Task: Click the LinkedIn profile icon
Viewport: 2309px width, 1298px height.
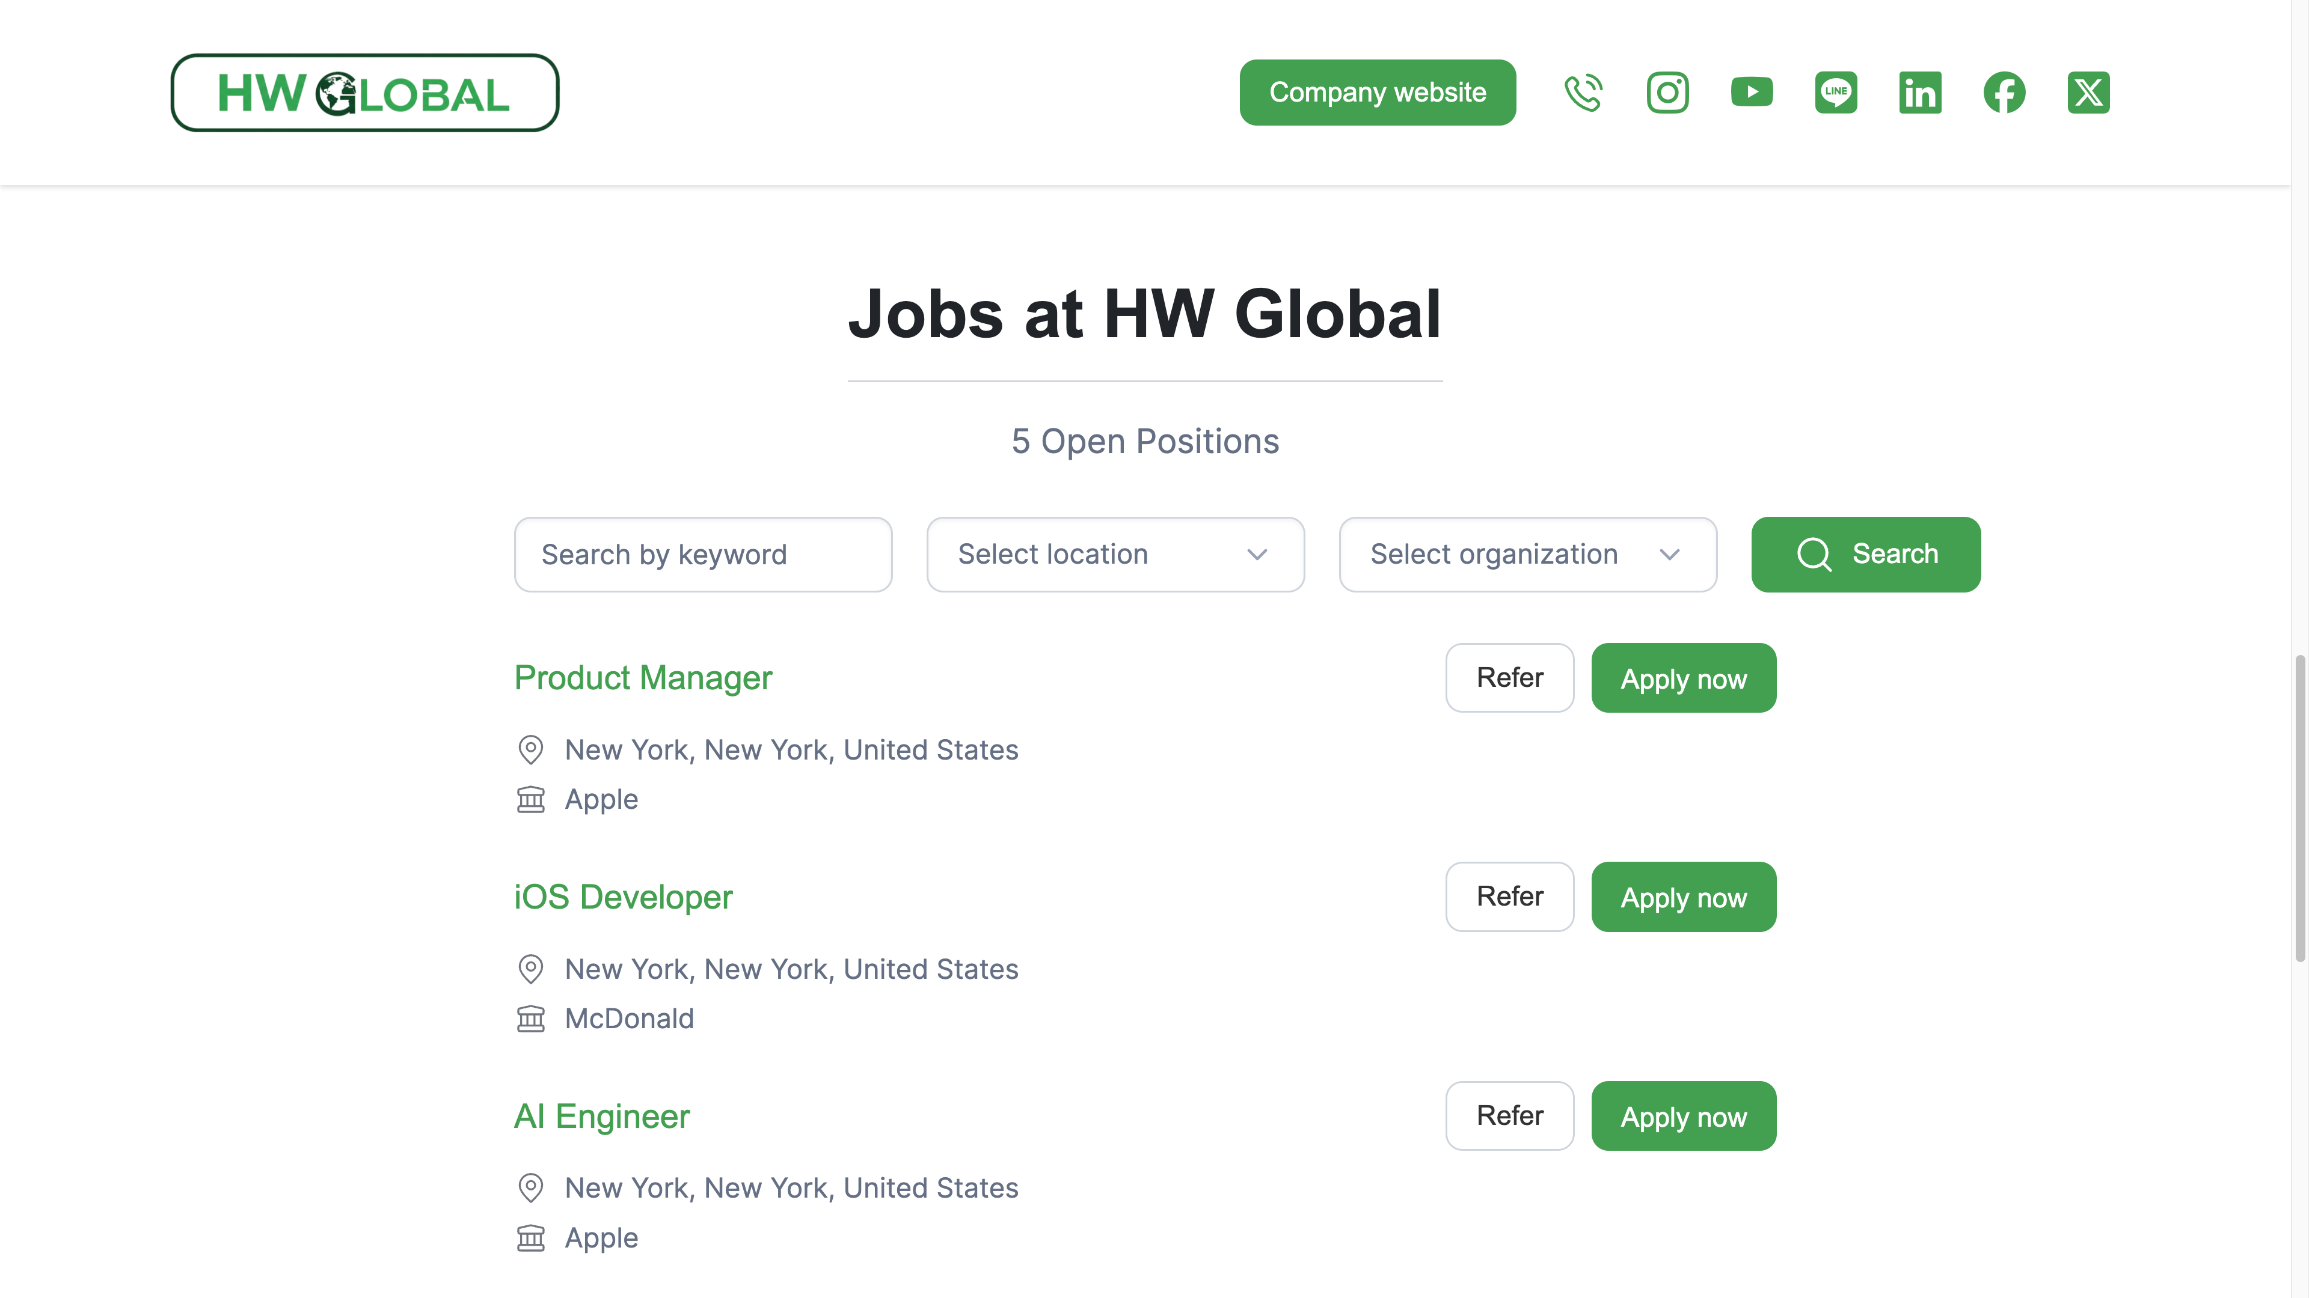Action: click(x=1920, y=93)
